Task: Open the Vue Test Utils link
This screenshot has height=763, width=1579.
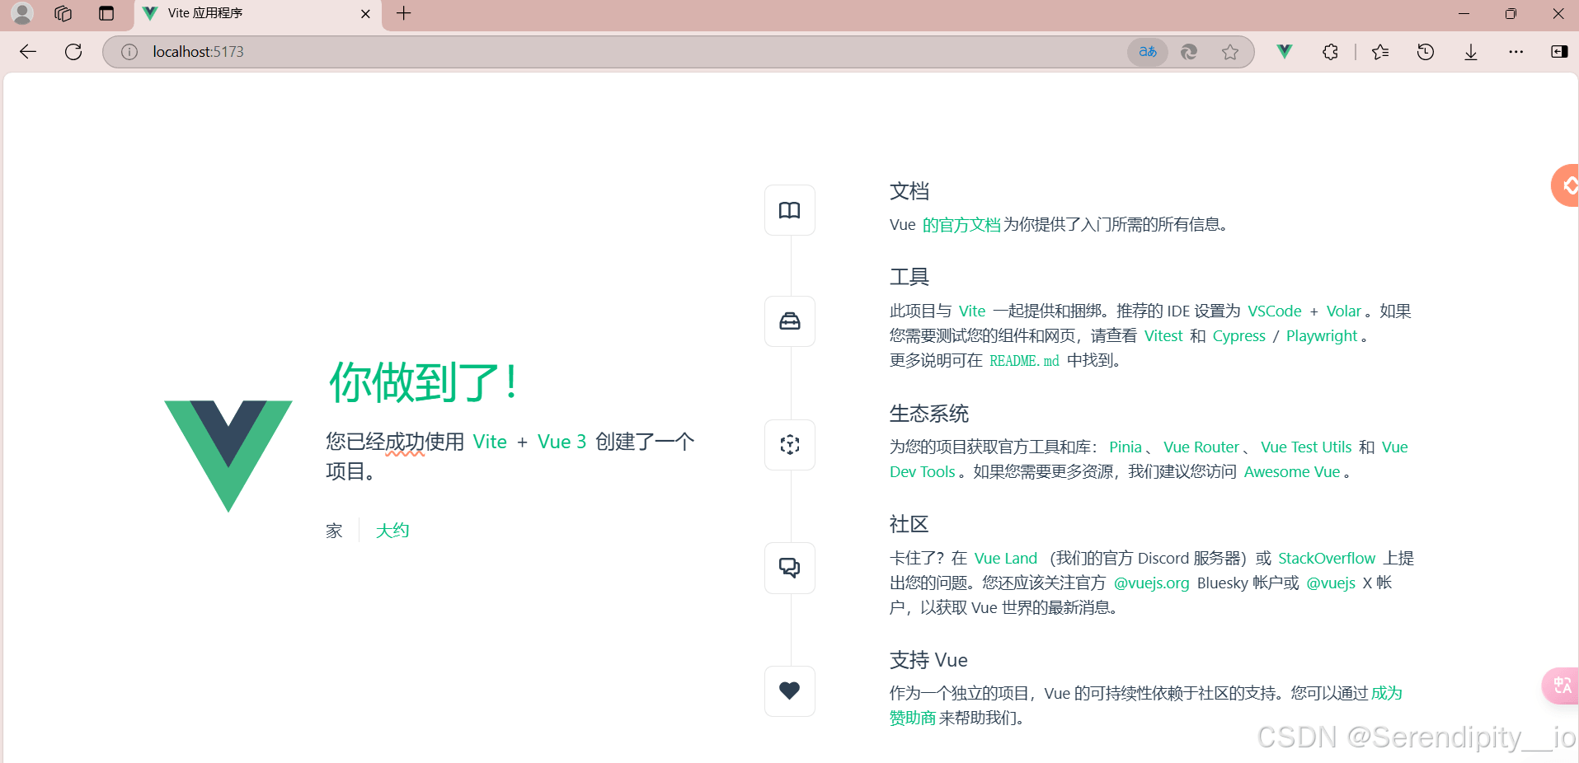Action: 1306,447
